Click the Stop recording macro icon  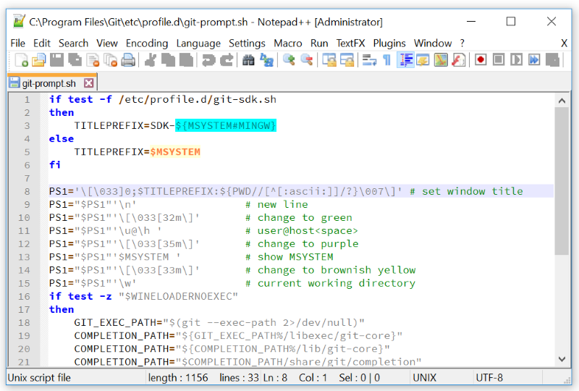click(499, 60)
